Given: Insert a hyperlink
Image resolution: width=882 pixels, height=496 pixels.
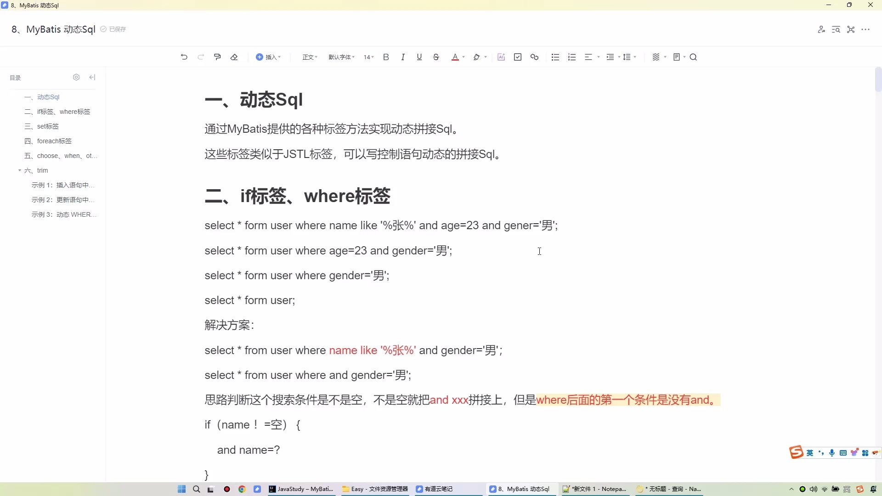Looking at the screenshot, I should tap(534, 57).
